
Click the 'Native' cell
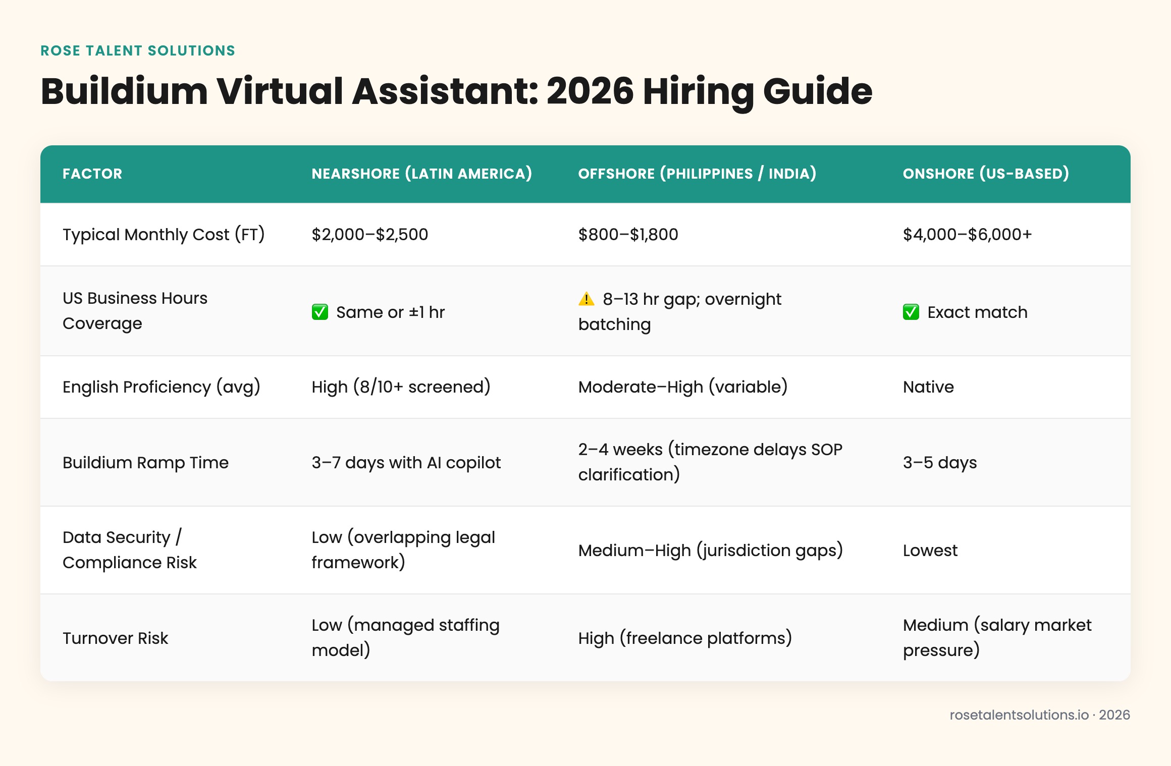click(929, 387)
